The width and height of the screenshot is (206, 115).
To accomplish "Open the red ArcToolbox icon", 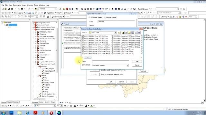I will [x=67, y=9].
